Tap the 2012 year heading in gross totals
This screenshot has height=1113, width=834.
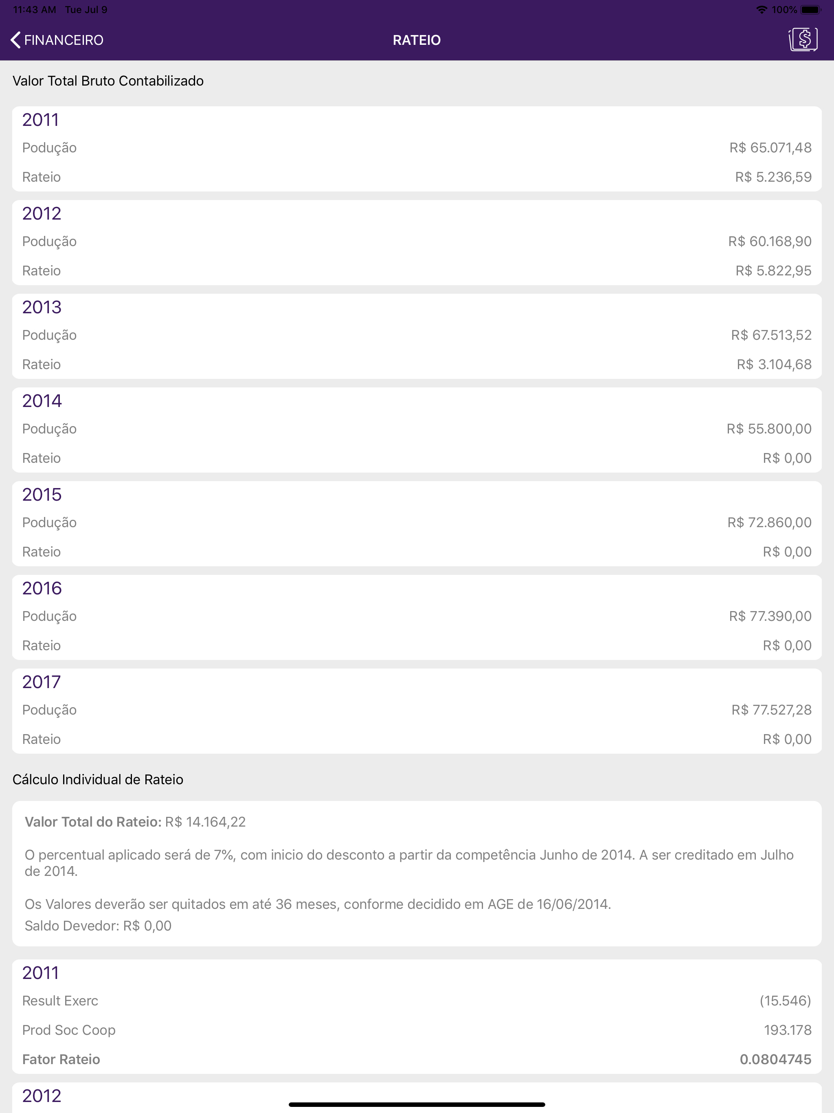42,213
